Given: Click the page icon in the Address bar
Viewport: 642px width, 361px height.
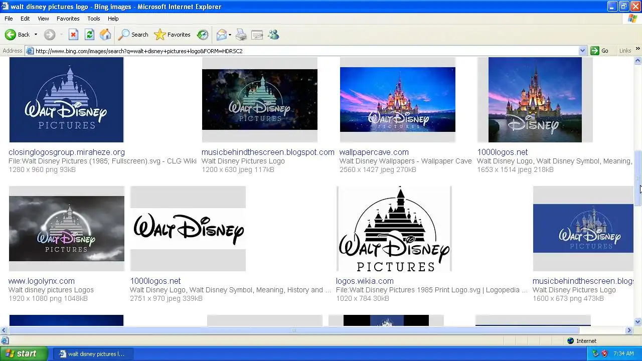Looking at the screenshot, I should (30, 51).
